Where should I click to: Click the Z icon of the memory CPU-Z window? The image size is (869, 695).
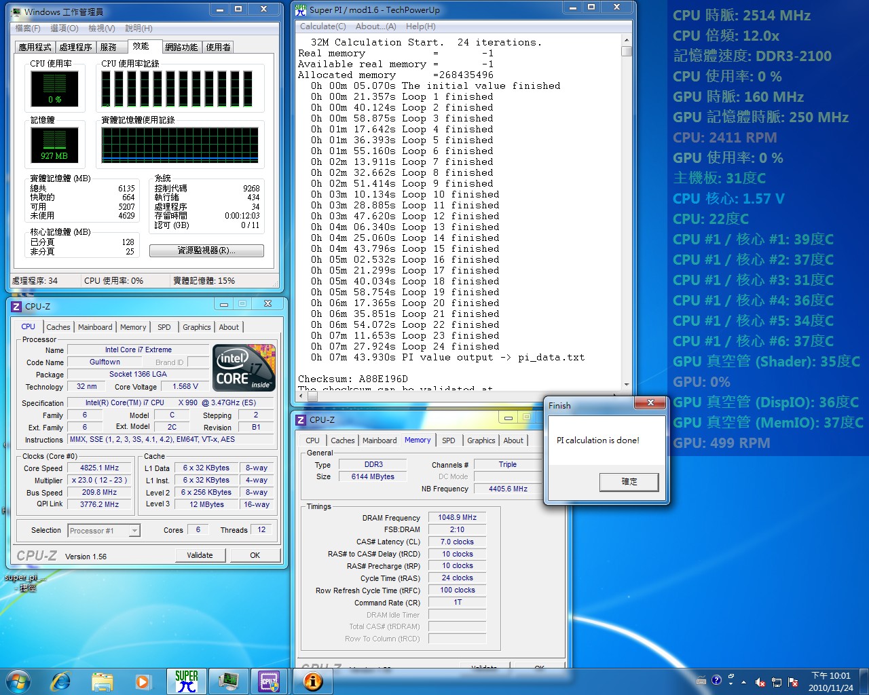[x=301, y=419]
